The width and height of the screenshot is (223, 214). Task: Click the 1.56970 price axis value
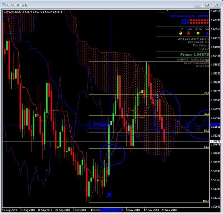point(216,109)
